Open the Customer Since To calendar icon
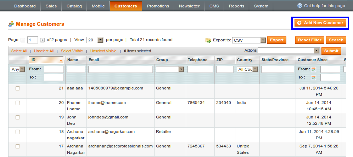The width and height of the screenshot is (353, 157). [313, 77]
